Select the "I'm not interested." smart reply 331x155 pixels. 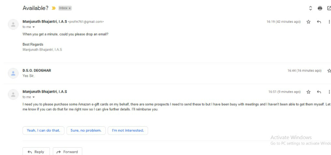point(127,130)
